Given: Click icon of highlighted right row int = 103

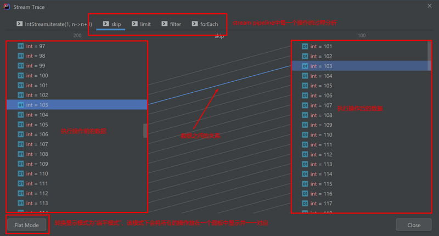Looking at the screenshot, I should point(305,66).
